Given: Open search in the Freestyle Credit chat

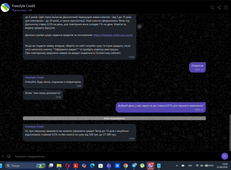Looking at the screenshot, I should [212, 8].
